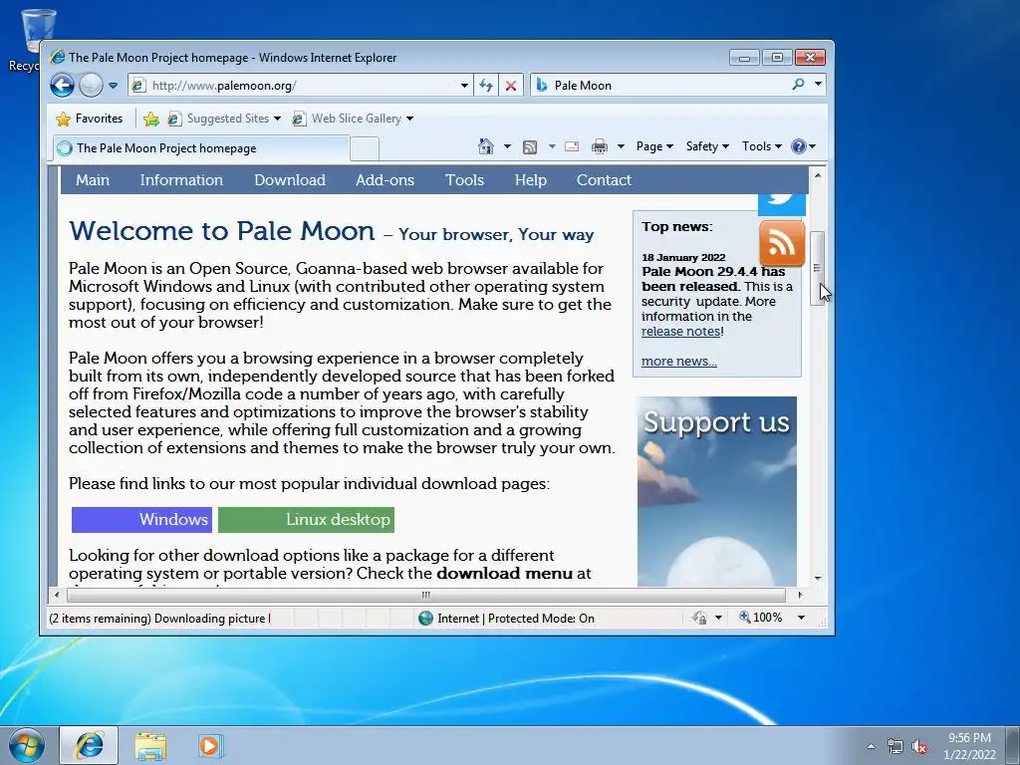
Task: Click Help in the site navigation
Action: point(531,180)
